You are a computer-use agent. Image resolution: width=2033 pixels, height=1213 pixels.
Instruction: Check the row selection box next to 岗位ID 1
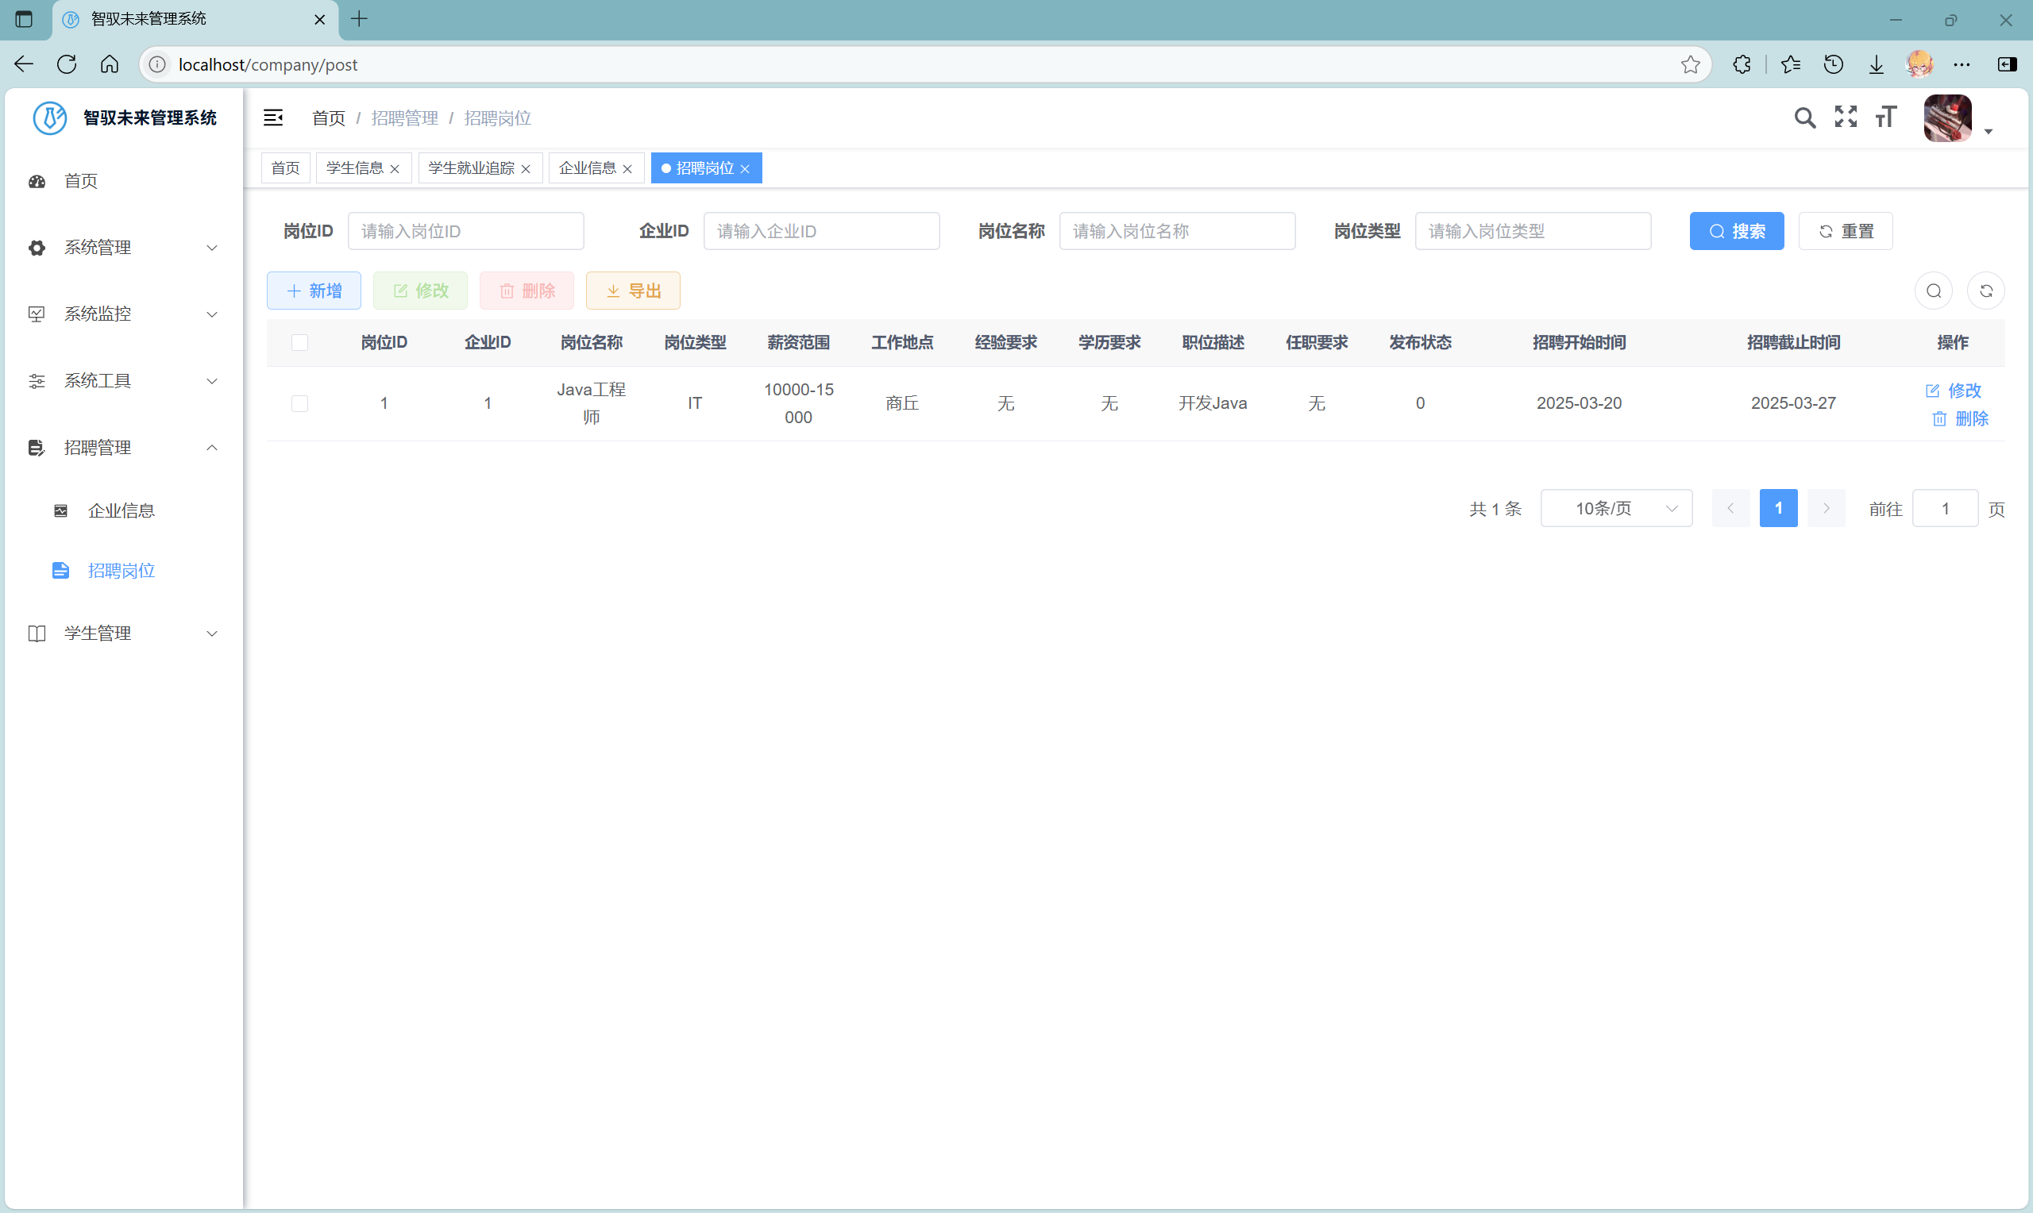point(300,403)
